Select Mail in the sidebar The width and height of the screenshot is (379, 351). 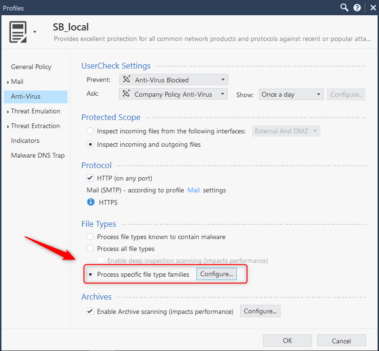[x=17, y=81]
